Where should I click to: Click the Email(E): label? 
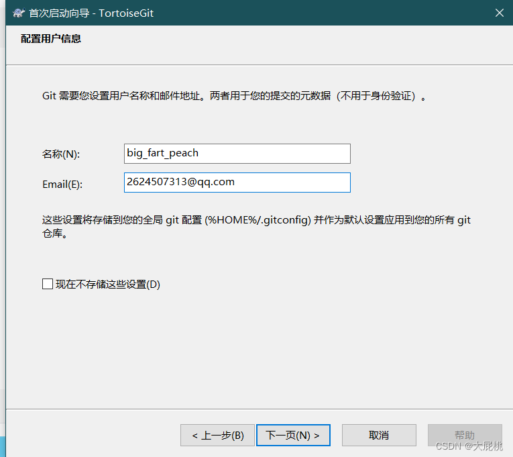click(62, 185)
